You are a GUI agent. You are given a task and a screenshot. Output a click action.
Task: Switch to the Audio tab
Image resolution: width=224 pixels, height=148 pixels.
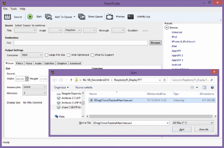38,63
